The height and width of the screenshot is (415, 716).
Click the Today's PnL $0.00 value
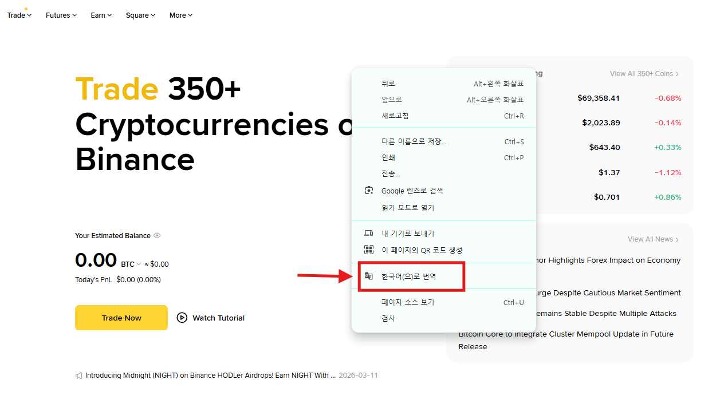[138, 280]
